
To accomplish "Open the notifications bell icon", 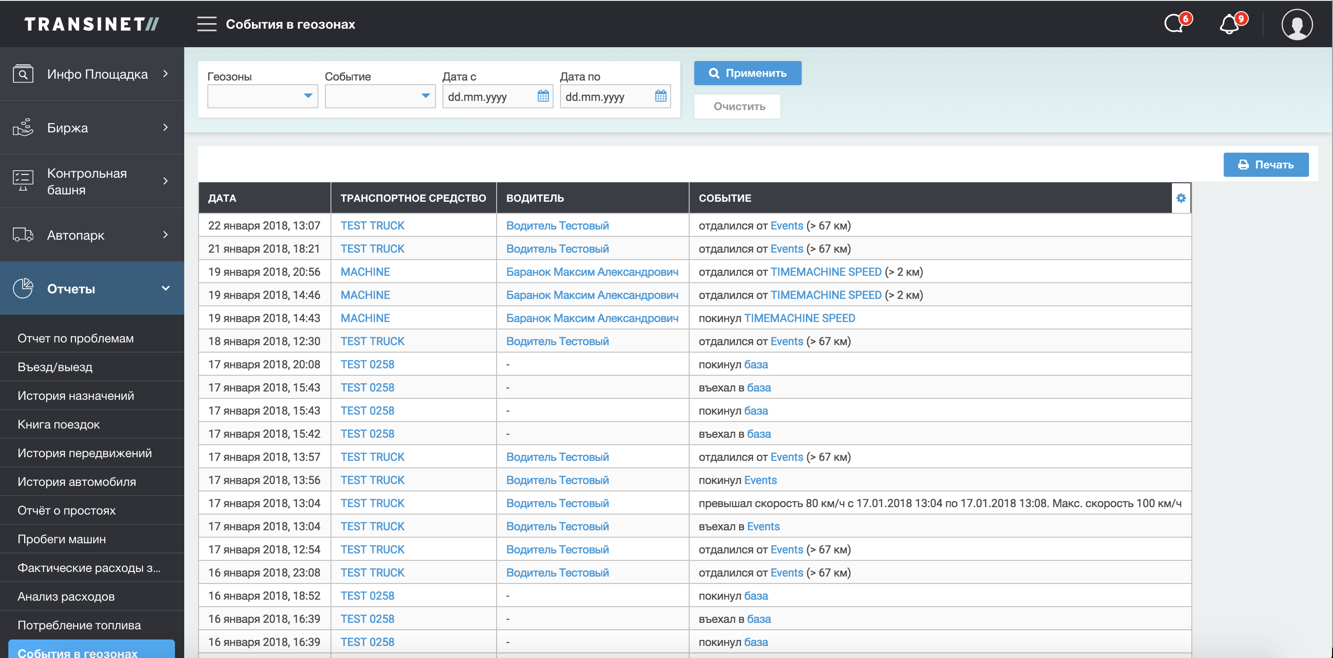I will click(1230, 24).
